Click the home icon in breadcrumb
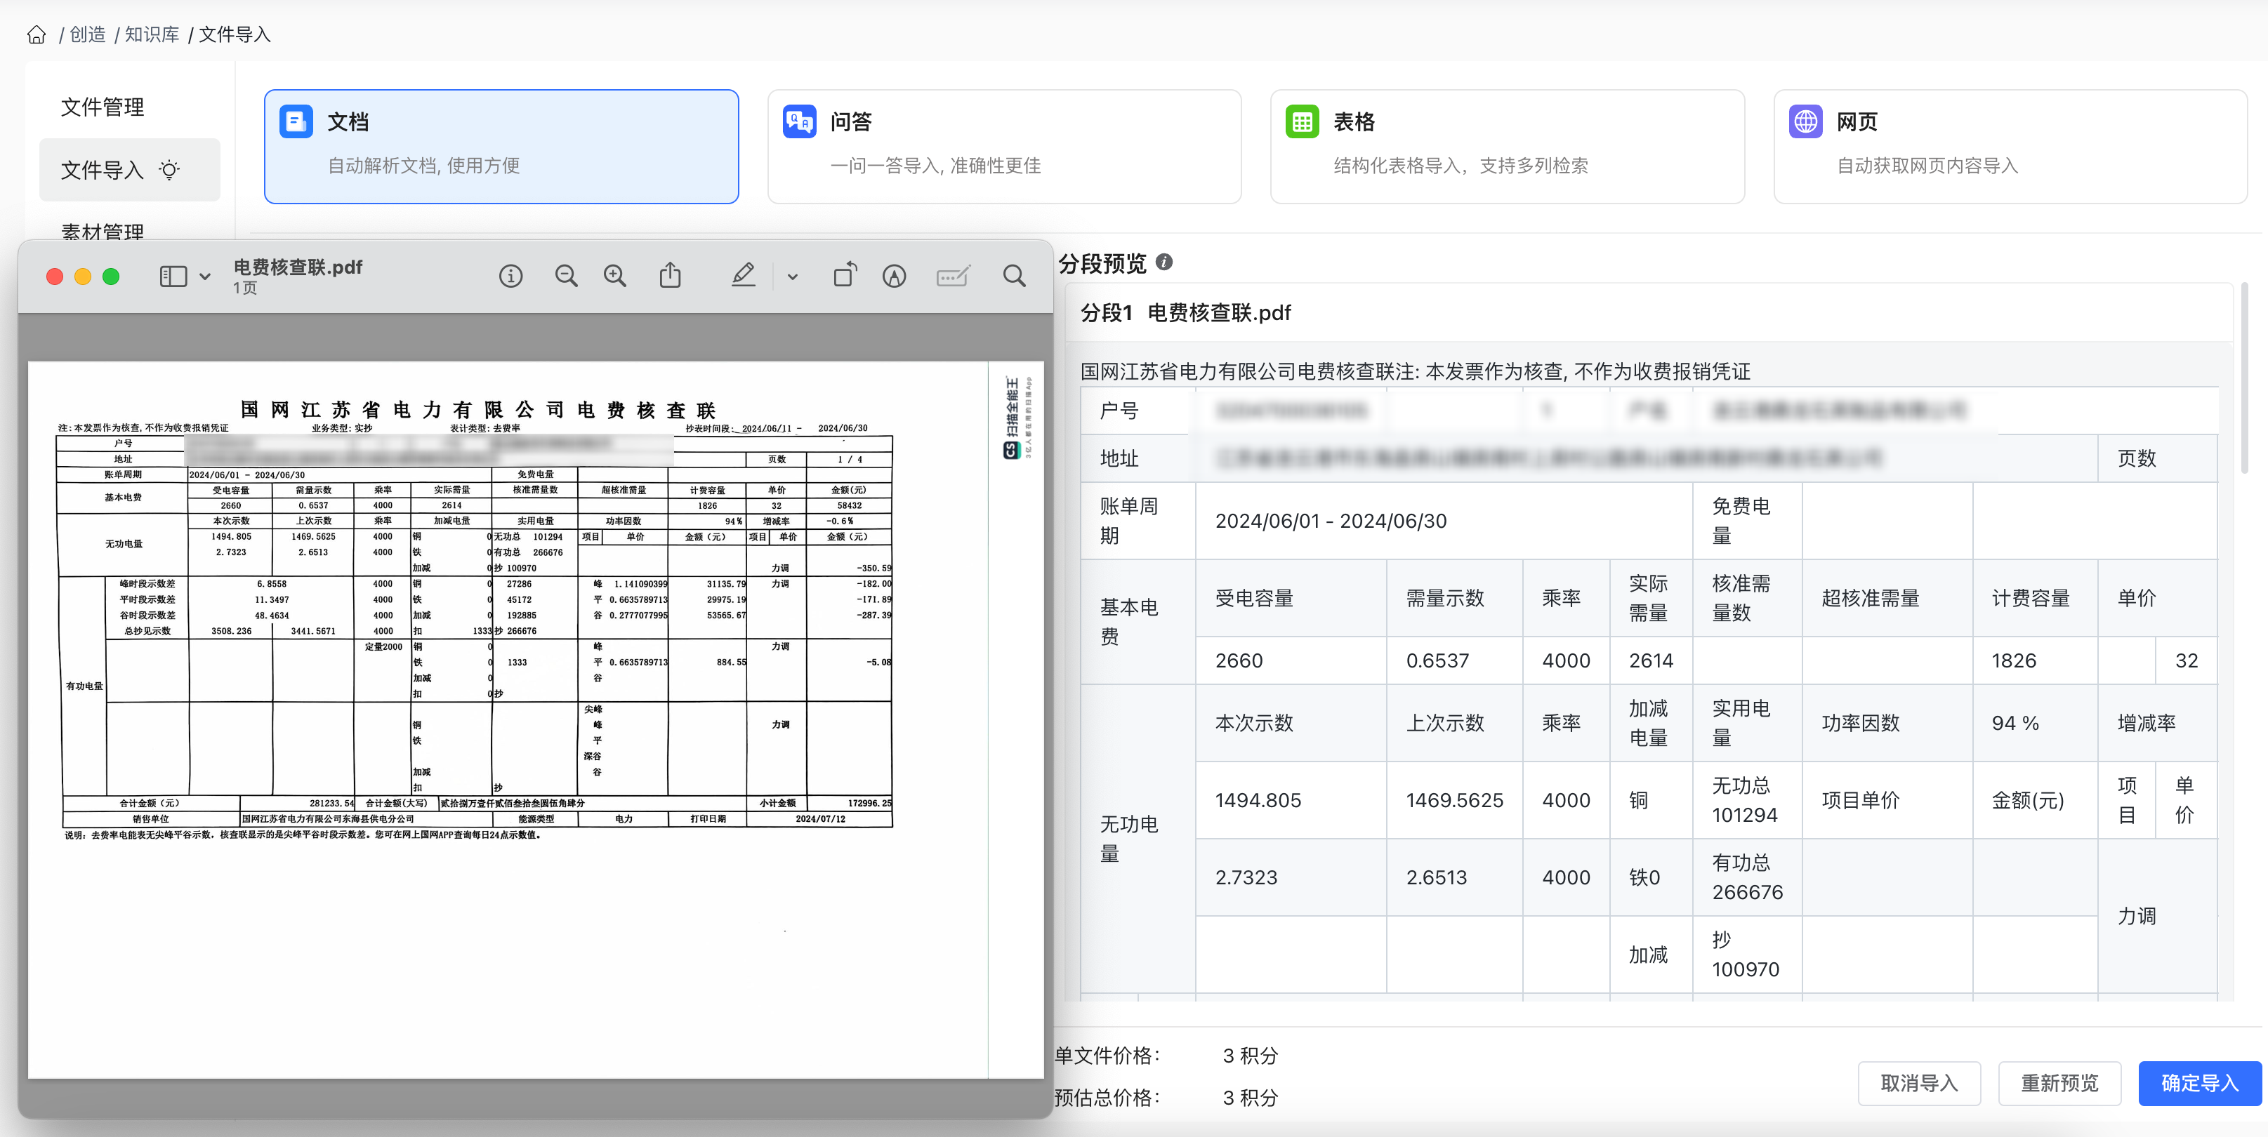 point(36,34)
